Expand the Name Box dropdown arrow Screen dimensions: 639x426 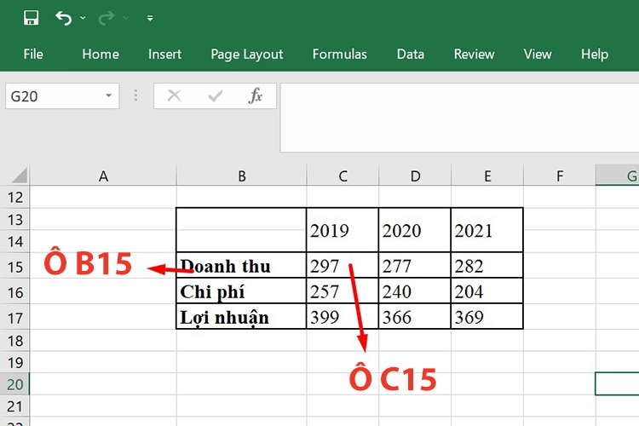pyautogui.click(x=108, y=95)
